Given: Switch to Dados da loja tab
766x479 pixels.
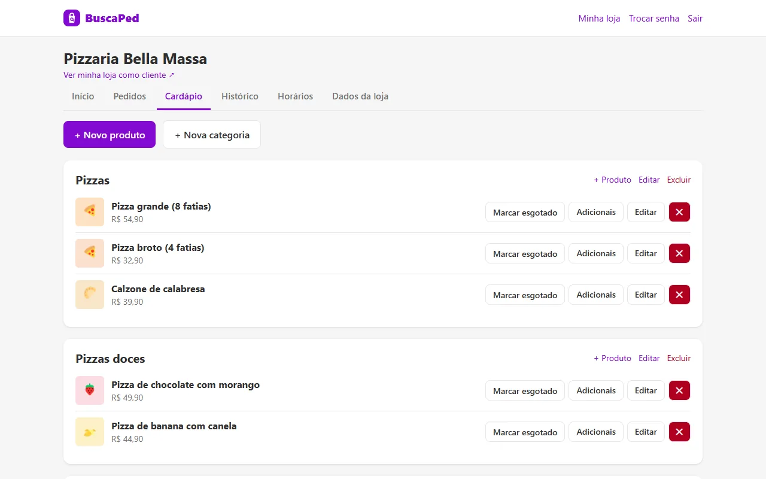Looking at the screenshot, I should 360,96.
